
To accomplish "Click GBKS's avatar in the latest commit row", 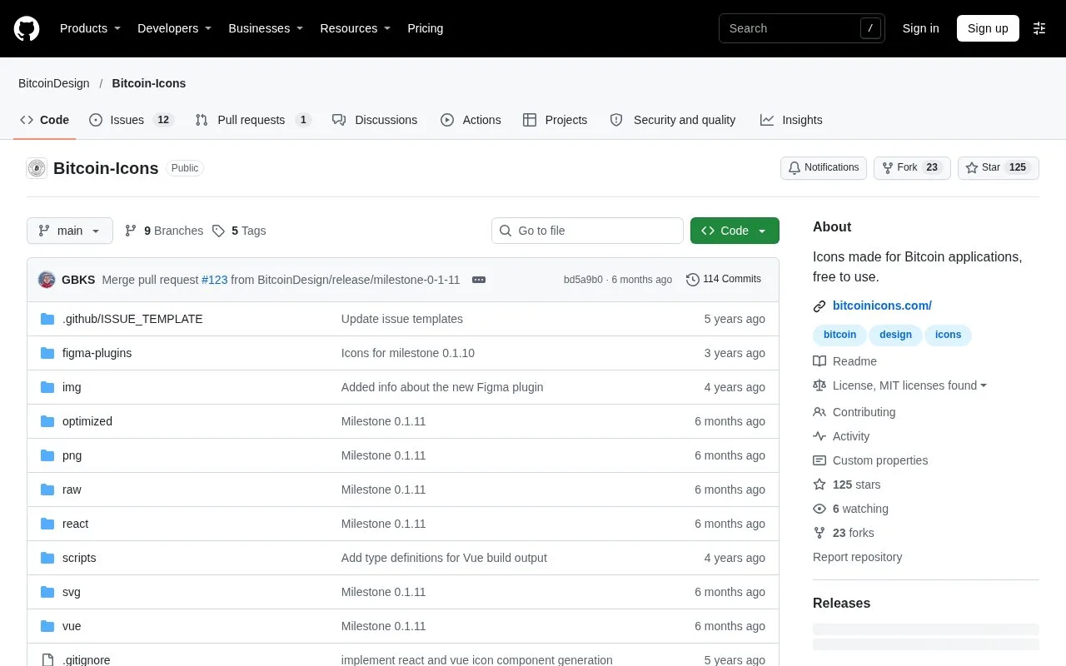I will point(47,280).
